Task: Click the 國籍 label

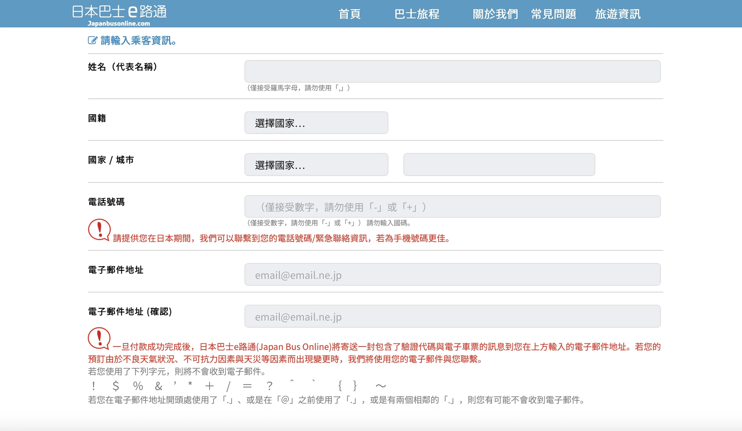Action: [97, 118]
